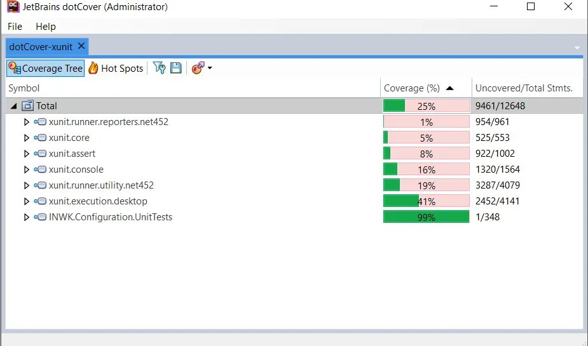Viewport: 588px width, 346px height.
Task: Expand the xunit.runner.reporters.net452 node
Action: [x=26, y=122]
